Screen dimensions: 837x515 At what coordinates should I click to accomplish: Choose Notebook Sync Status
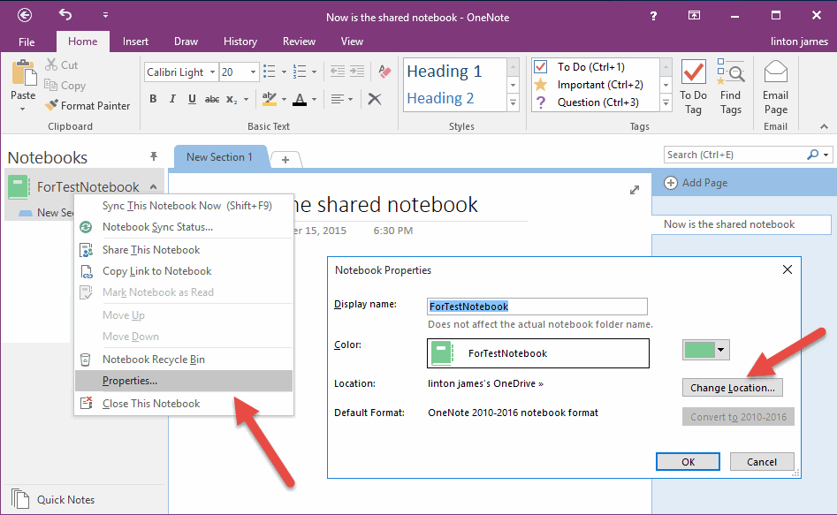click(x=184, y=227)
